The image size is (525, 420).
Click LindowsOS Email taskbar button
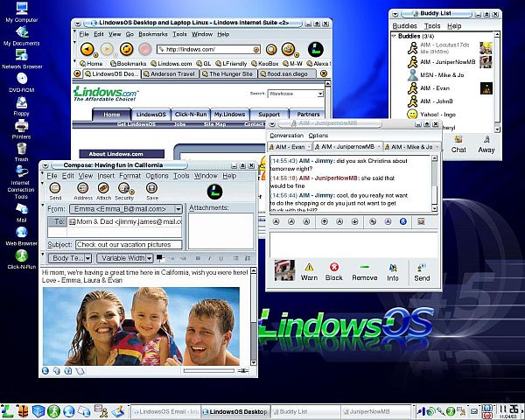166,411
